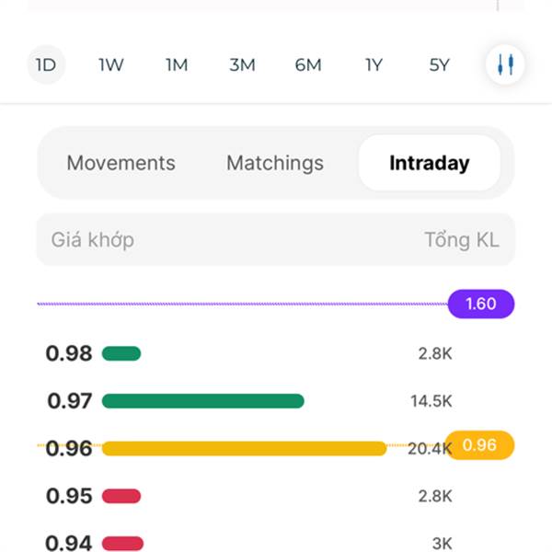Open the candlestick chart type icon
This screenshot has width=552, height=552.
[505, 64]
